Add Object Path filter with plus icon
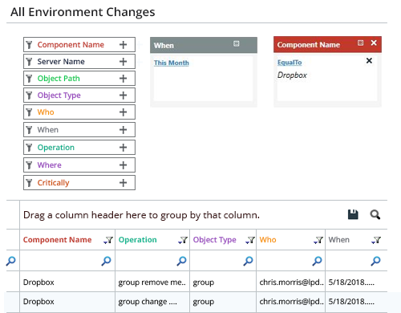Viewport: 401px width, 313px height. point(123,79)
